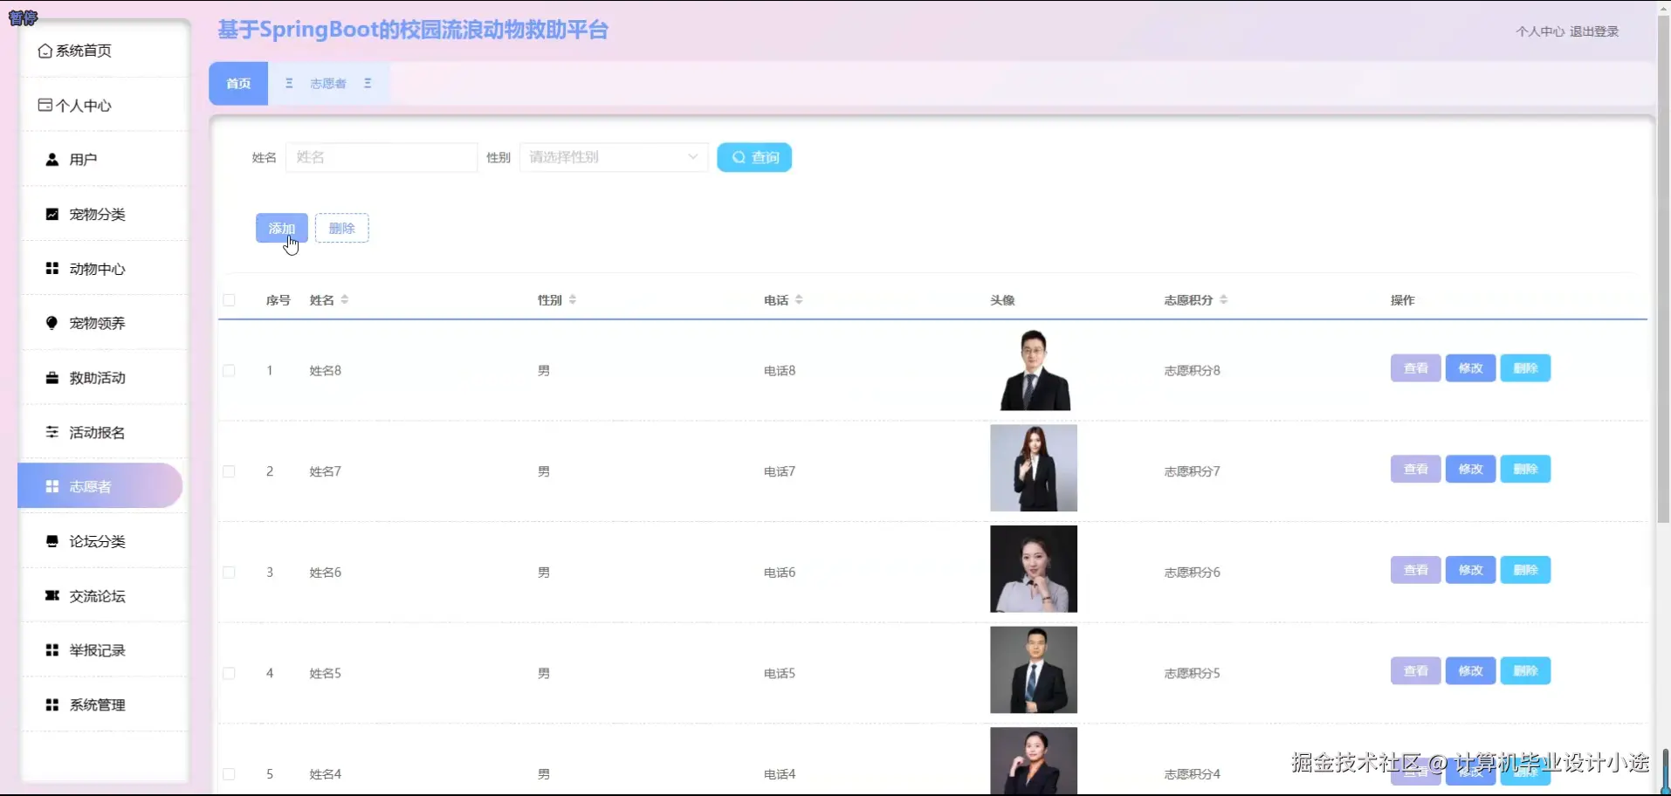Click the 姓名 search input field
Screen dimensions: 1671x796
(382, 157)
